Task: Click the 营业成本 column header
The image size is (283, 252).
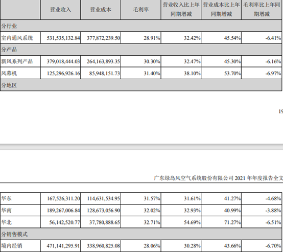Action: click(101, 10)
